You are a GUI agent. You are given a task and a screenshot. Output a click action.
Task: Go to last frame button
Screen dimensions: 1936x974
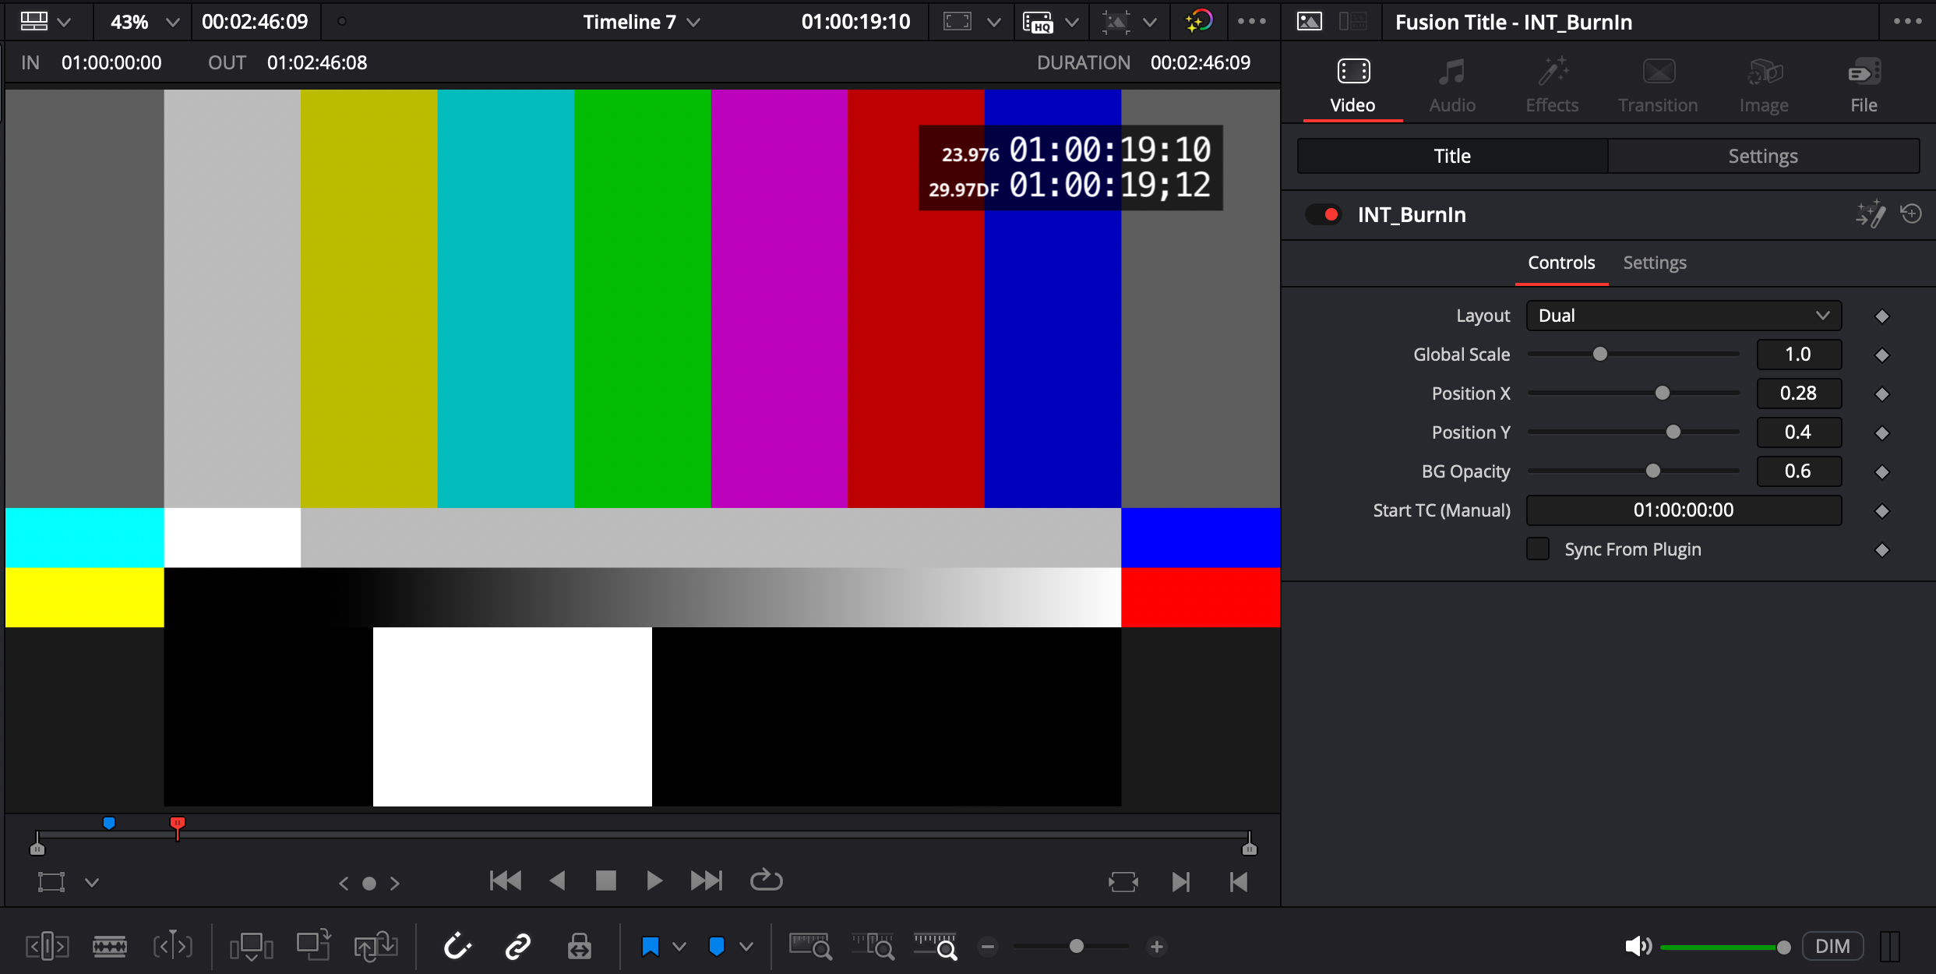[707, 881]
